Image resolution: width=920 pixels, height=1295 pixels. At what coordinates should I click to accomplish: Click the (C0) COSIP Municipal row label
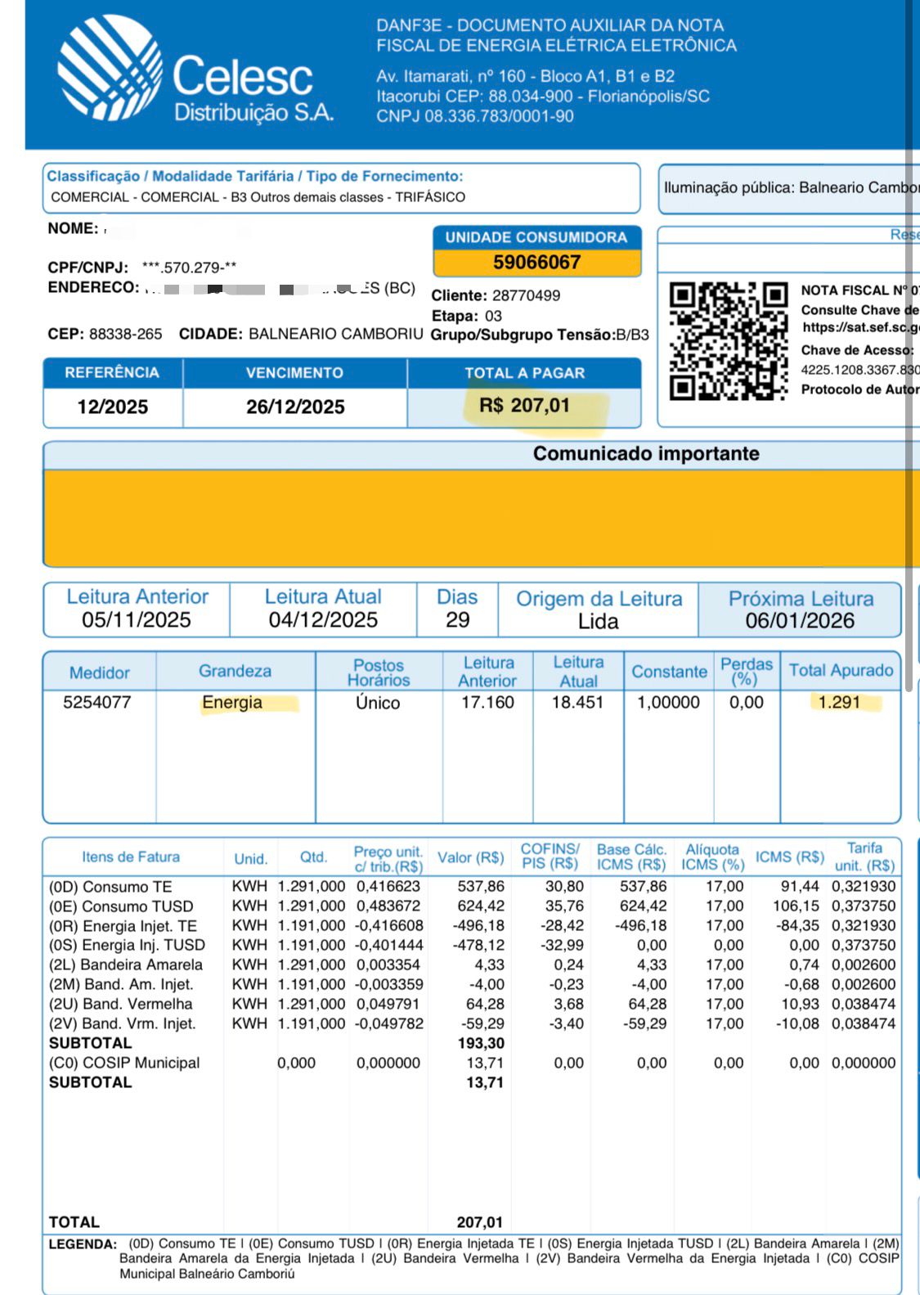click(124, 1063)
